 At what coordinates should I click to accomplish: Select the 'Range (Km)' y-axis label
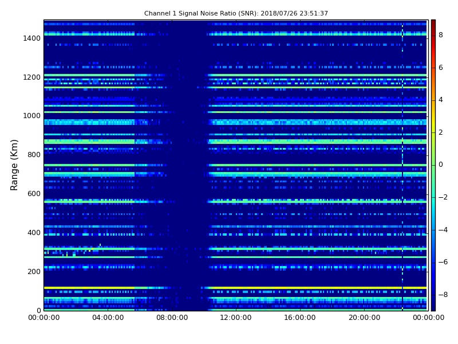[x=14, y=165]
